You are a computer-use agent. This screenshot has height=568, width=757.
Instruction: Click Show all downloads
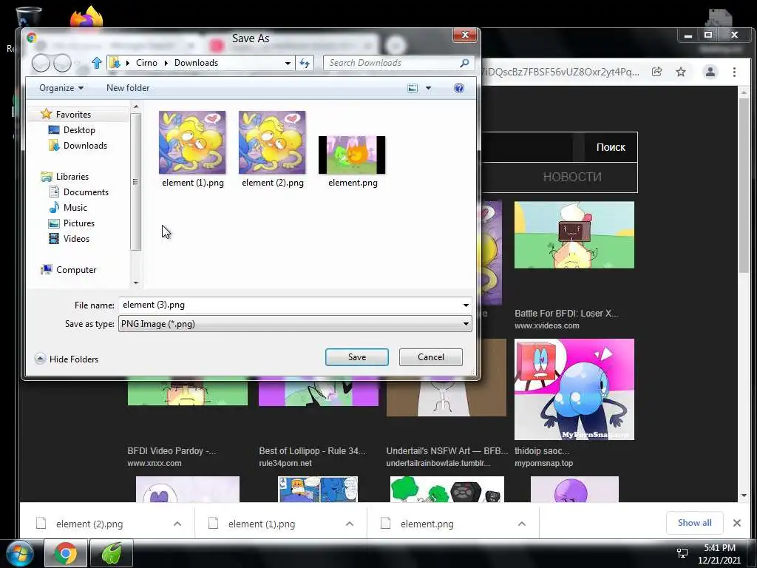(694, 523)
